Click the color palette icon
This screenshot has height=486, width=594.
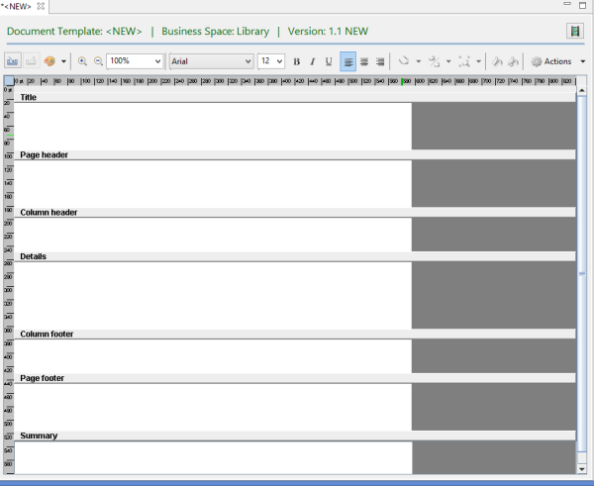pos(49,61)
